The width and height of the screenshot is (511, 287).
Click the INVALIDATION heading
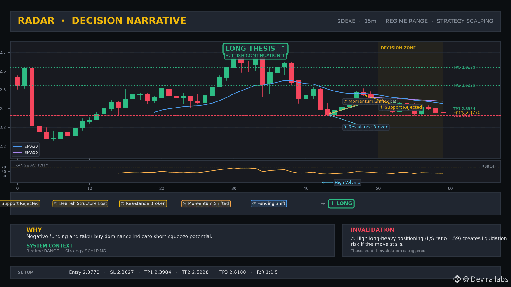pos(372,230)
